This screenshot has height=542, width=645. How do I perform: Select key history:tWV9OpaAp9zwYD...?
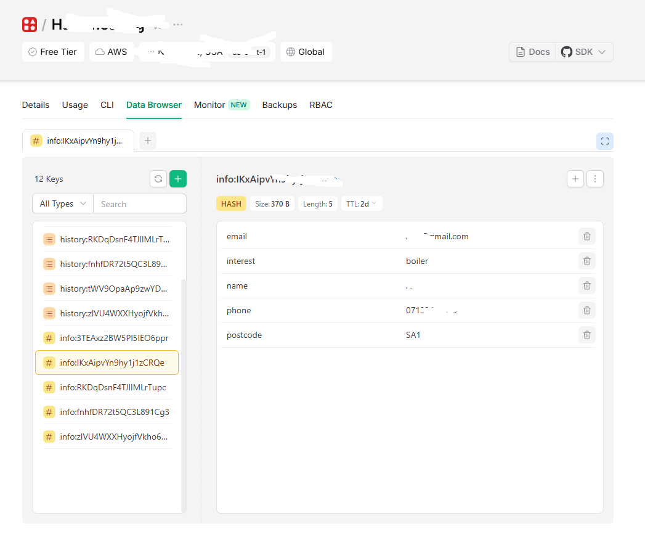pos(107,289)
